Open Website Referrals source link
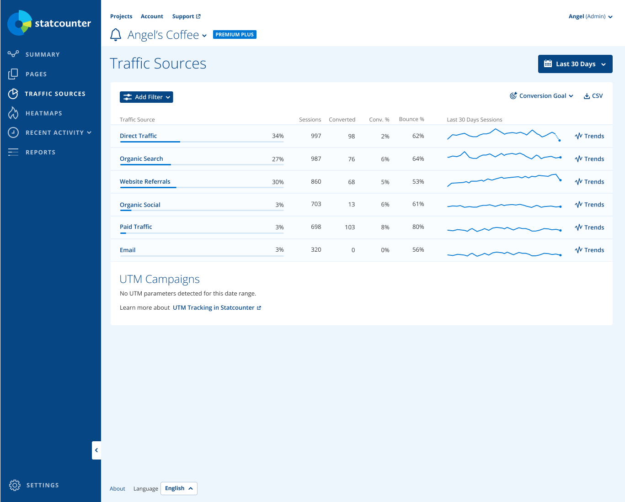This screenshot has width=625, height=502. click(145, 181)
